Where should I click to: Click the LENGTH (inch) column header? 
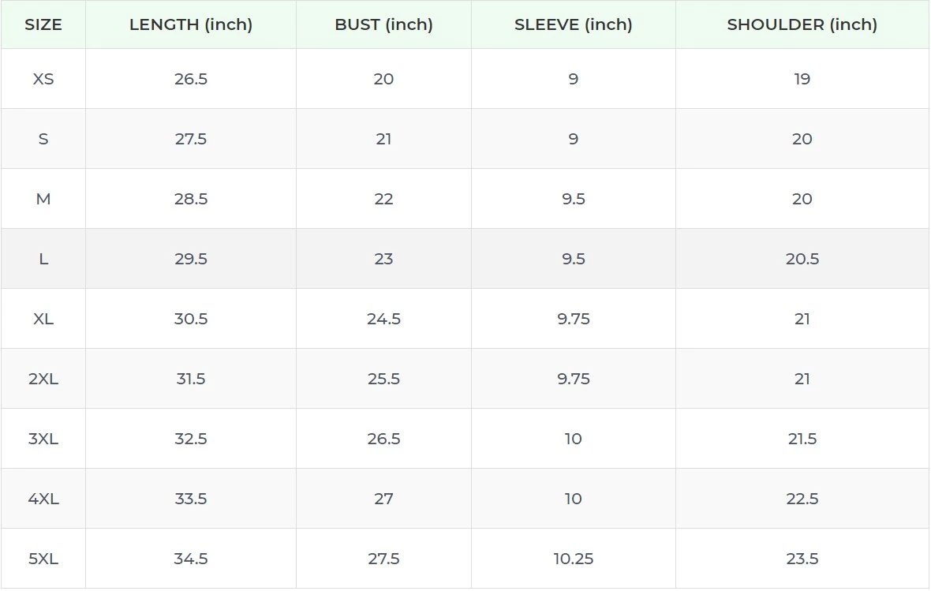click(191, 24)
